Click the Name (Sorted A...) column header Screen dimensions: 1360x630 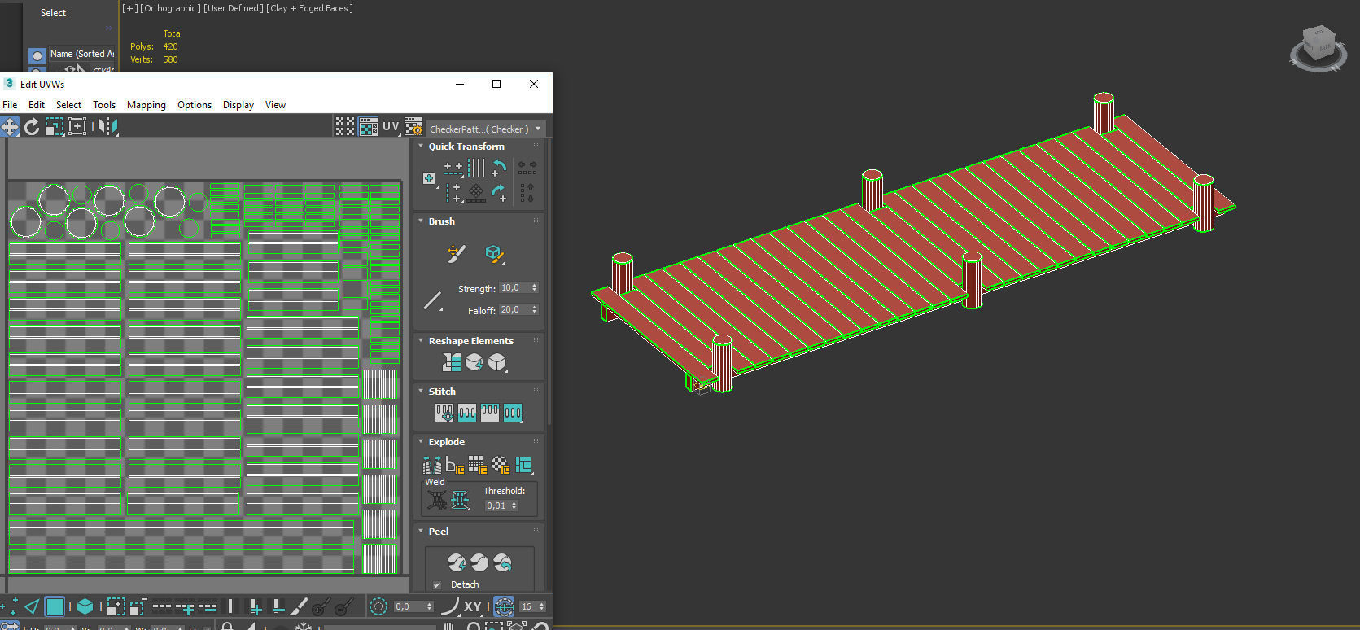tap(81, 54)
